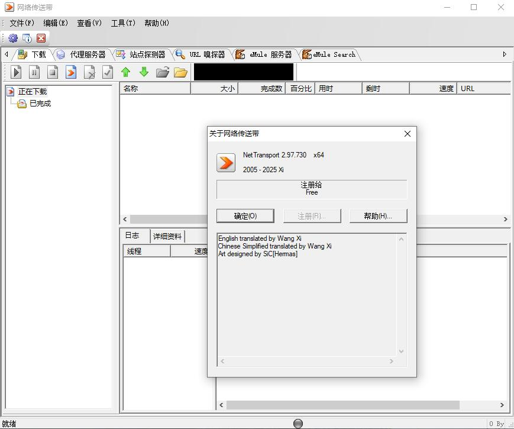The width and height of the screenshot is (514, 429).
Task: Click the Stop download square icon
Action: (x=53, y=72)
